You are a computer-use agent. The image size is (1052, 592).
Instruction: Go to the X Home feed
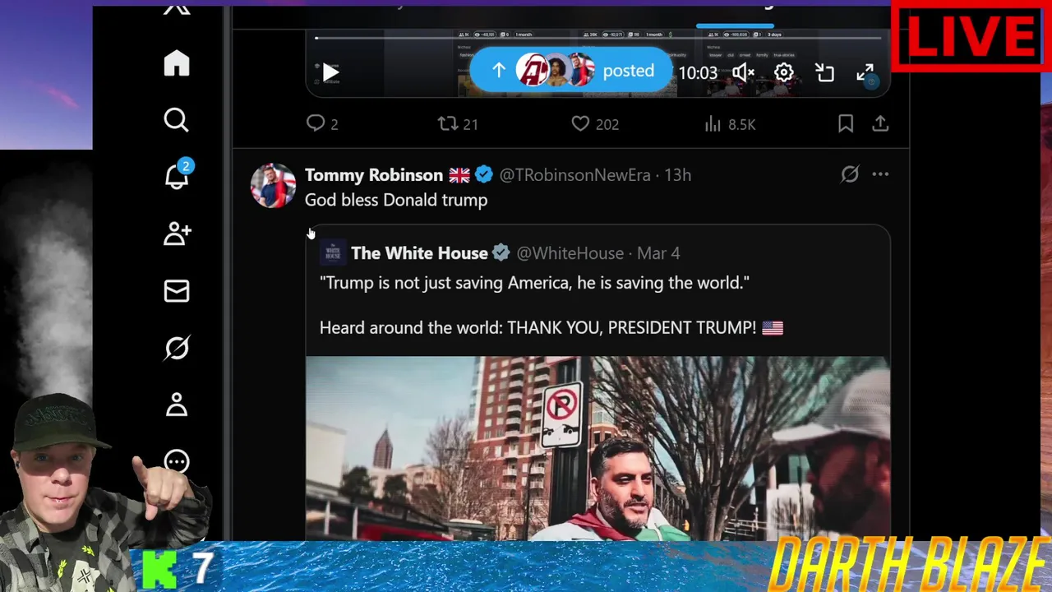pyautogui.click(x=177, y=63)
